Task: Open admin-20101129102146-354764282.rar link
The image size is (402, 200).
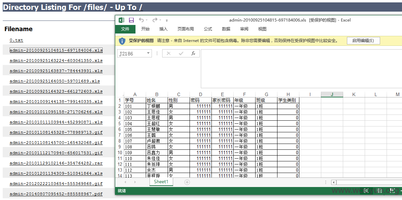Action: (56, 163)
